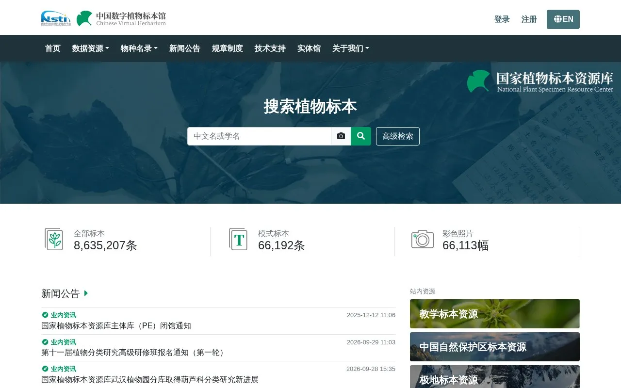621x388 pixels.
Task: Expand the 物种名录 dropdown menu
Action: click(139, 48)
